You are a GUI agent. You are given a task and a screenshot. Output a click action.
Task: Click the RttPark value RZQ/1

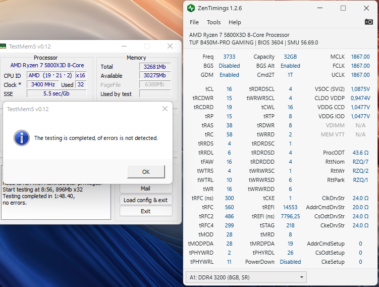pyautogui.click(x=360, y=180)
